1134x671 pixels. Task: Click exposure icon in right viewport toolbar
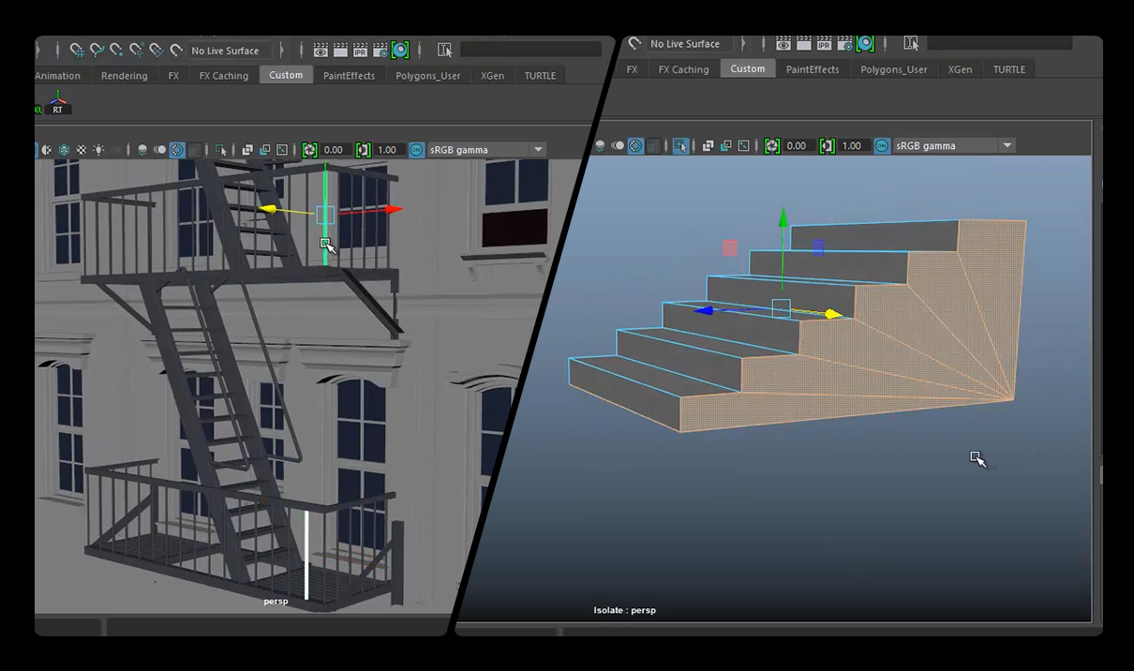click(x=772, y=145)
